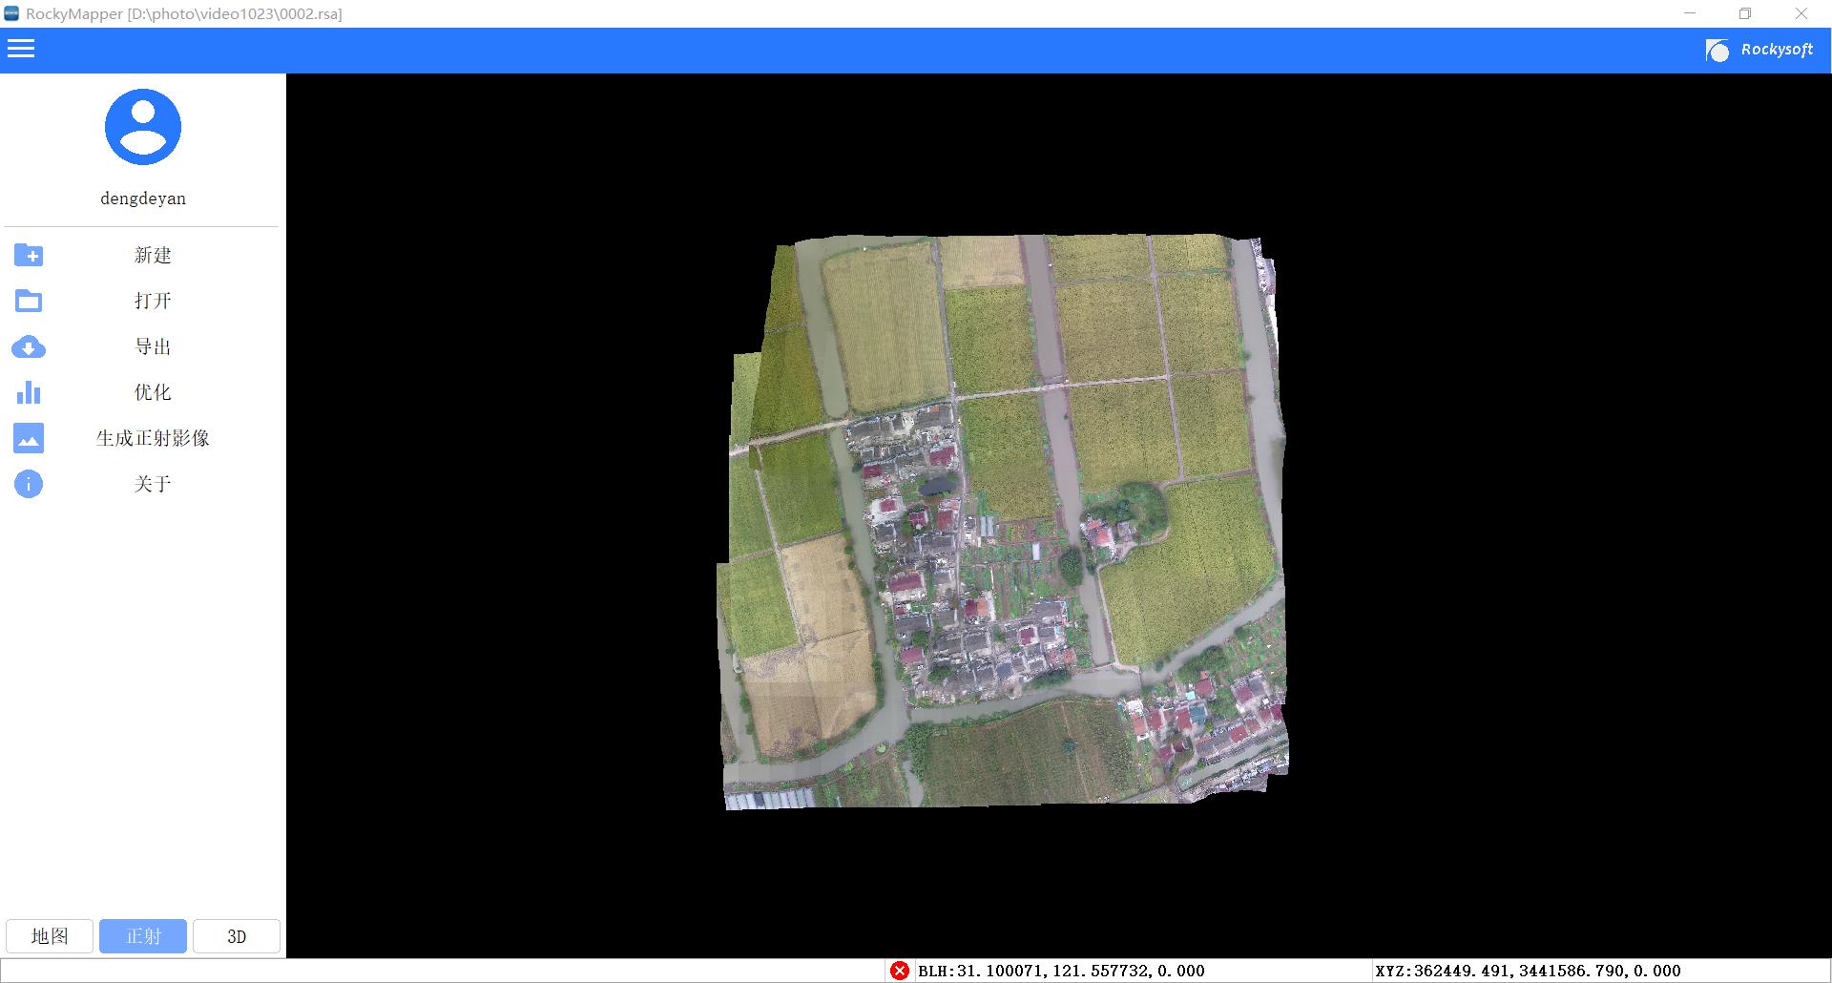Viewport: 1832px width, 983px height.
Task: Click the new project folder-plus icon
Action: coord(29,255)
